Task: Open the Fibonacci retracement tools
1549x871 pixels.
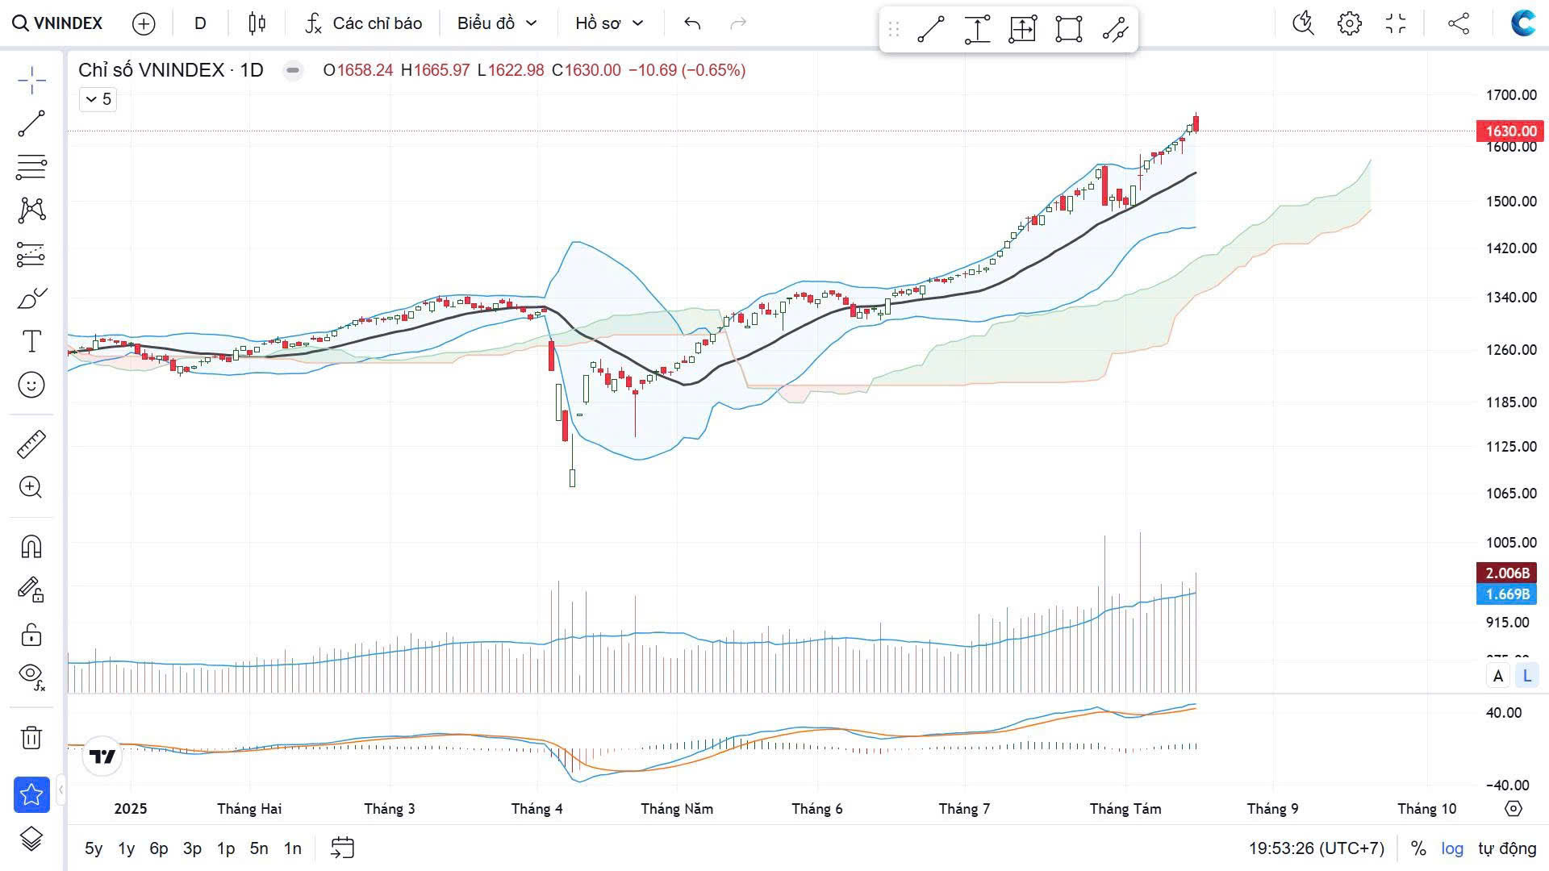Action: [x=31, y=167]
